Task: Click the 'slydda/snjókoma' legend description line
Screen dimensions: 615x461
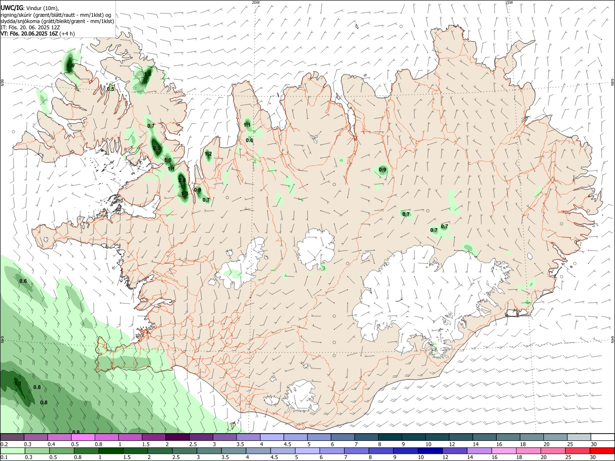Action: [x=57, y=21]
